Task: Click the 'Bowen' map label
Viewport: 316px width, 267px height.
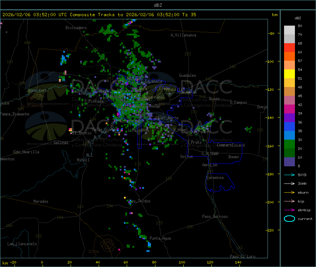Action: pyautogui.click(x=234, y=157)
